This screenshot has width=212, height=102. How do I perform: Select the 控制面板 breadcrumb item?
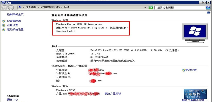tap(31, 7)
